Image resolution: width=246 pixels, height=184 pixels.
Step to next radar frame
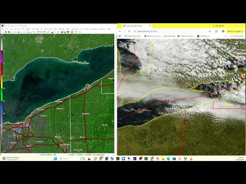point(22,32)
